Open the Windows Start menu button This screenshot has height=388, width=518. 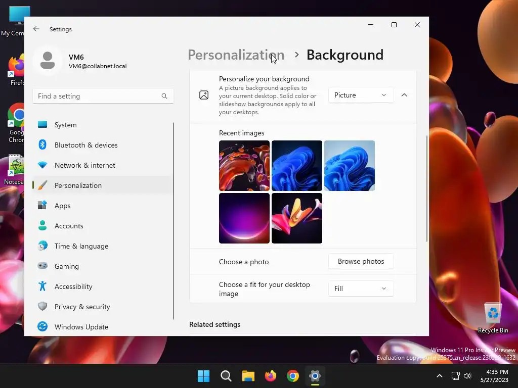[203, 376]
